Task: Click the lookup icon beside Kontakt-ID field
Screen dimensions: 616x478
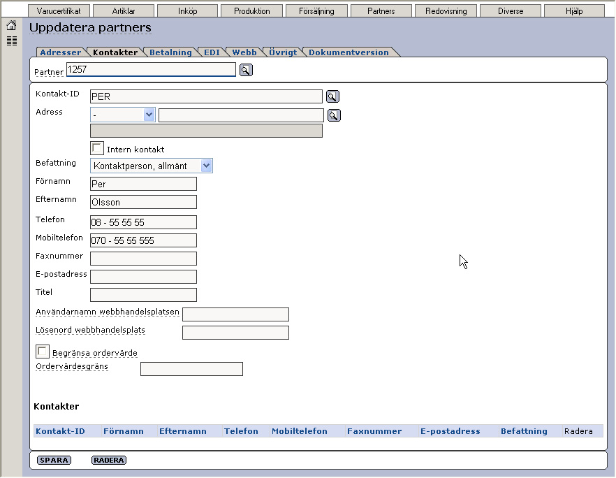Action: 332,96
